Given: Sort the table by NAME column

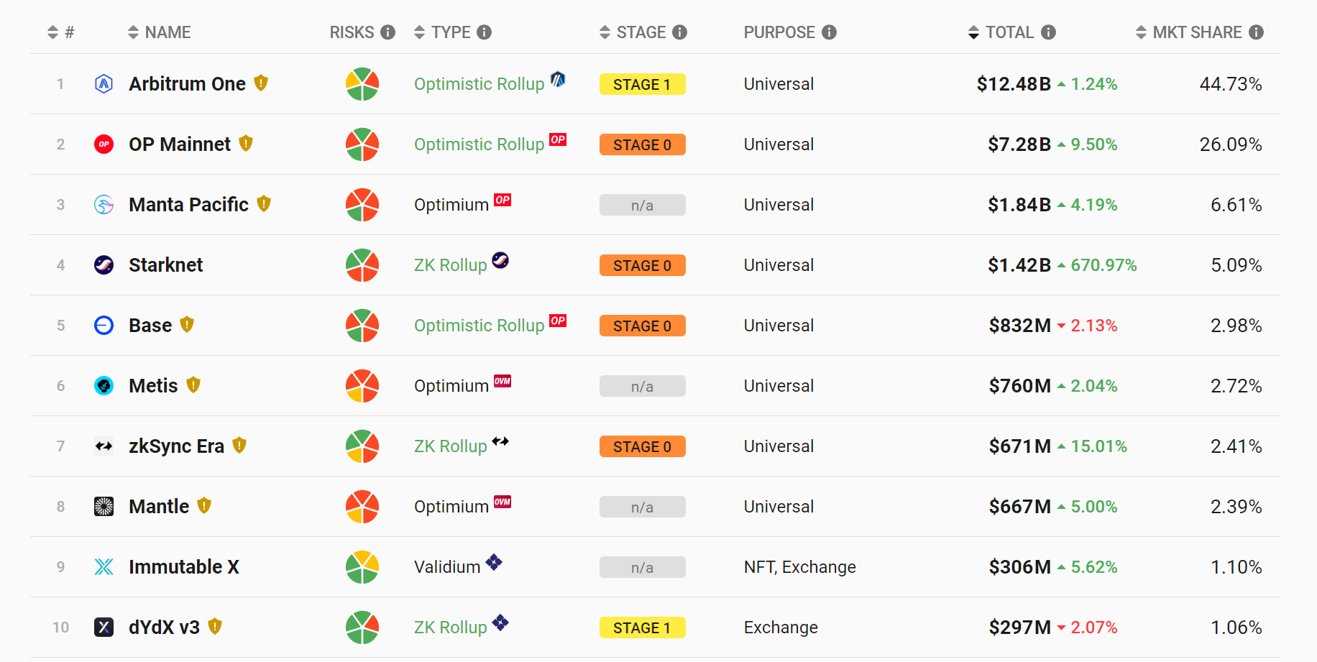Looking at the screenshot, I should pos(160,32).
